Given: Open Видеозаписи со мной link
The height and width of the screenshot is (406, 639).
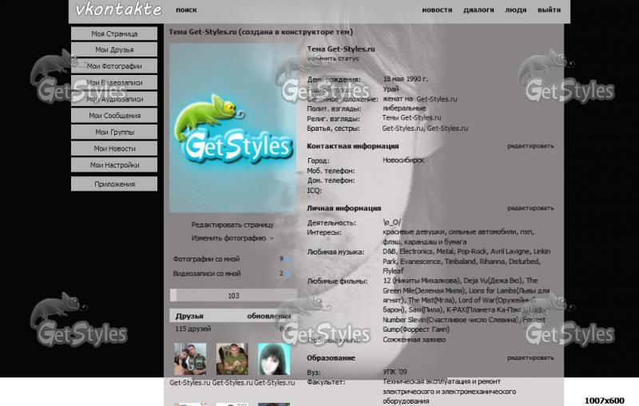Looking at the screenshot, I should 207,274.
